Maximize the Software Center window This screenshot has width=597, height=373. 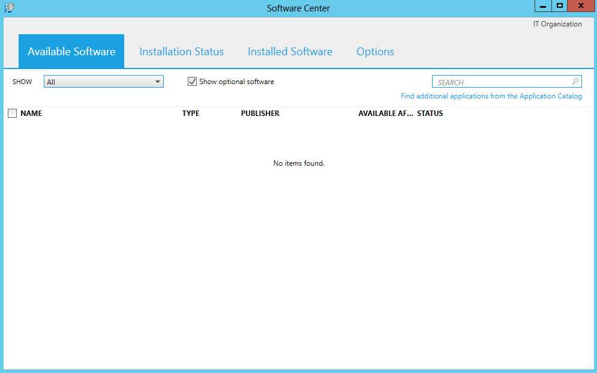559,6
